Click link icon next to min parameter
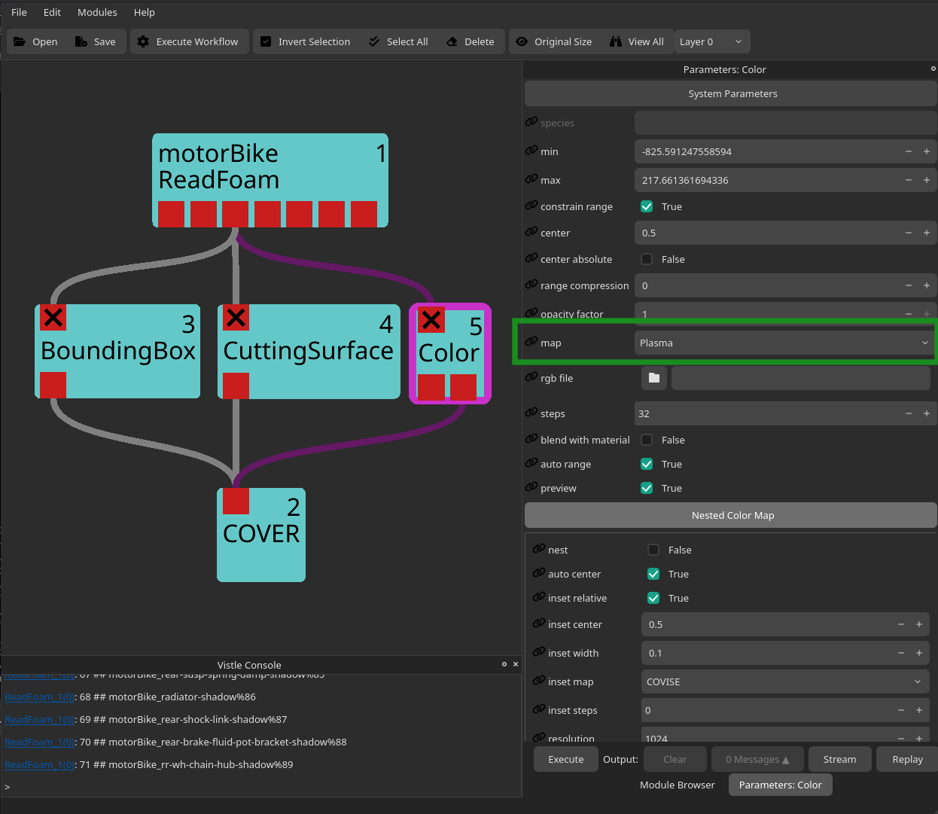 tap(531, 151)
